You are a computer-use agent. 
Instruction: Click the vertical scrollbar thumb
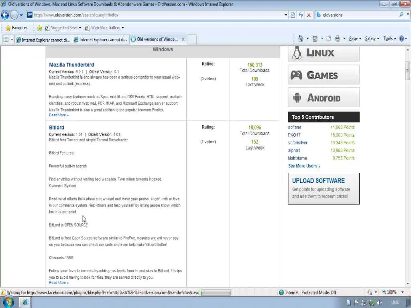click(x=408, y=71)
